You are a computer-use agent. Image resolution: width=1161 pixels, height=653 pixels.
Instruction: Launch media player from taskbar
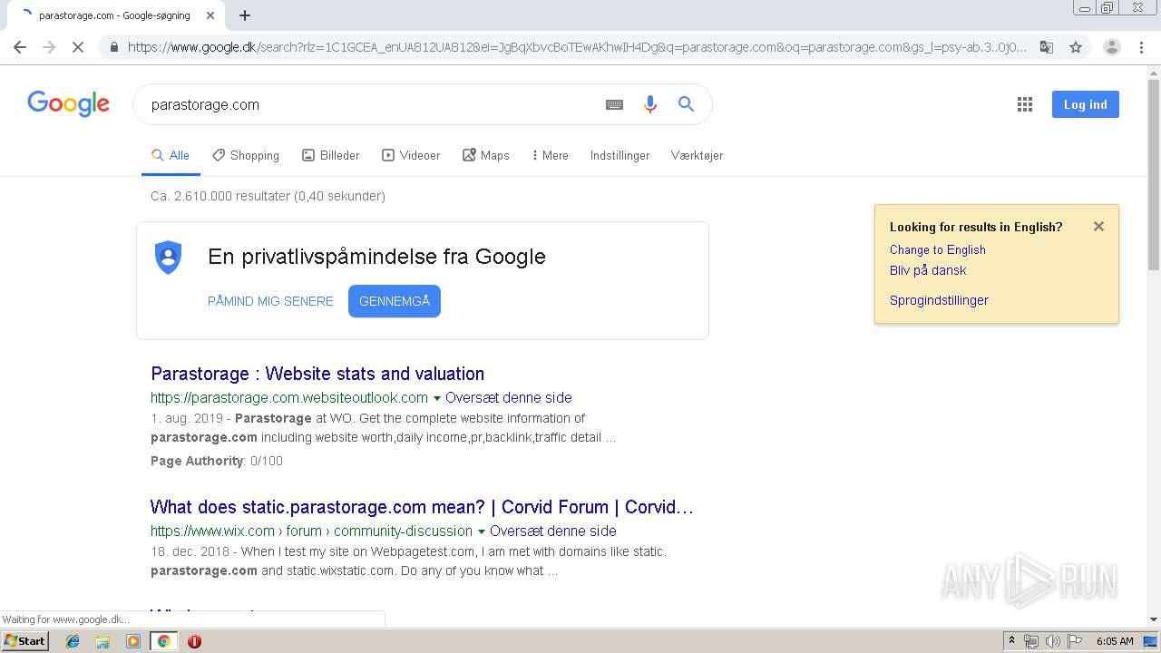coord(133,641)
